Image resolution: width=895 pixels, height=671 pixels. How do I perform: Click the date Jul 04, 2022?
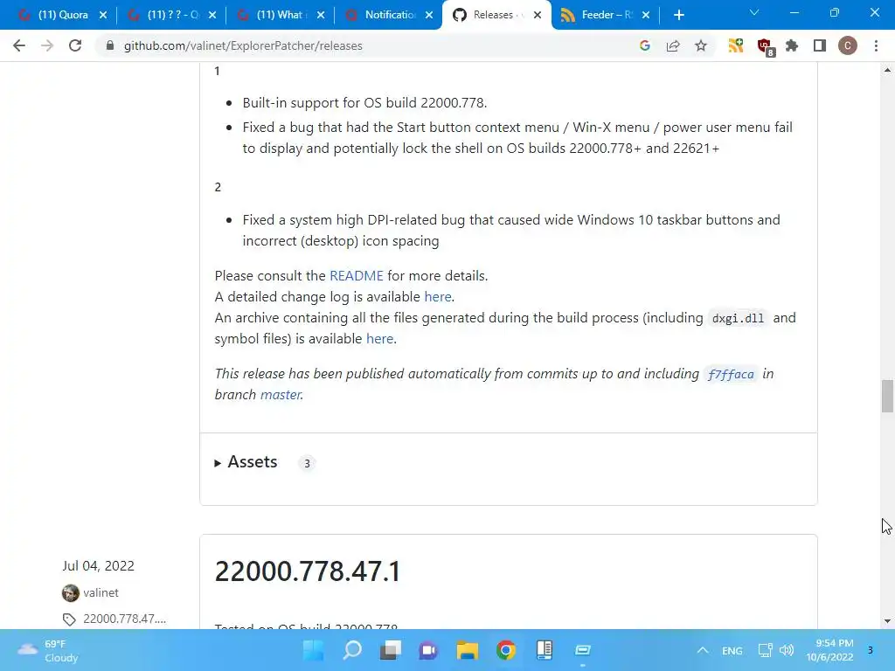coord(98,566)
